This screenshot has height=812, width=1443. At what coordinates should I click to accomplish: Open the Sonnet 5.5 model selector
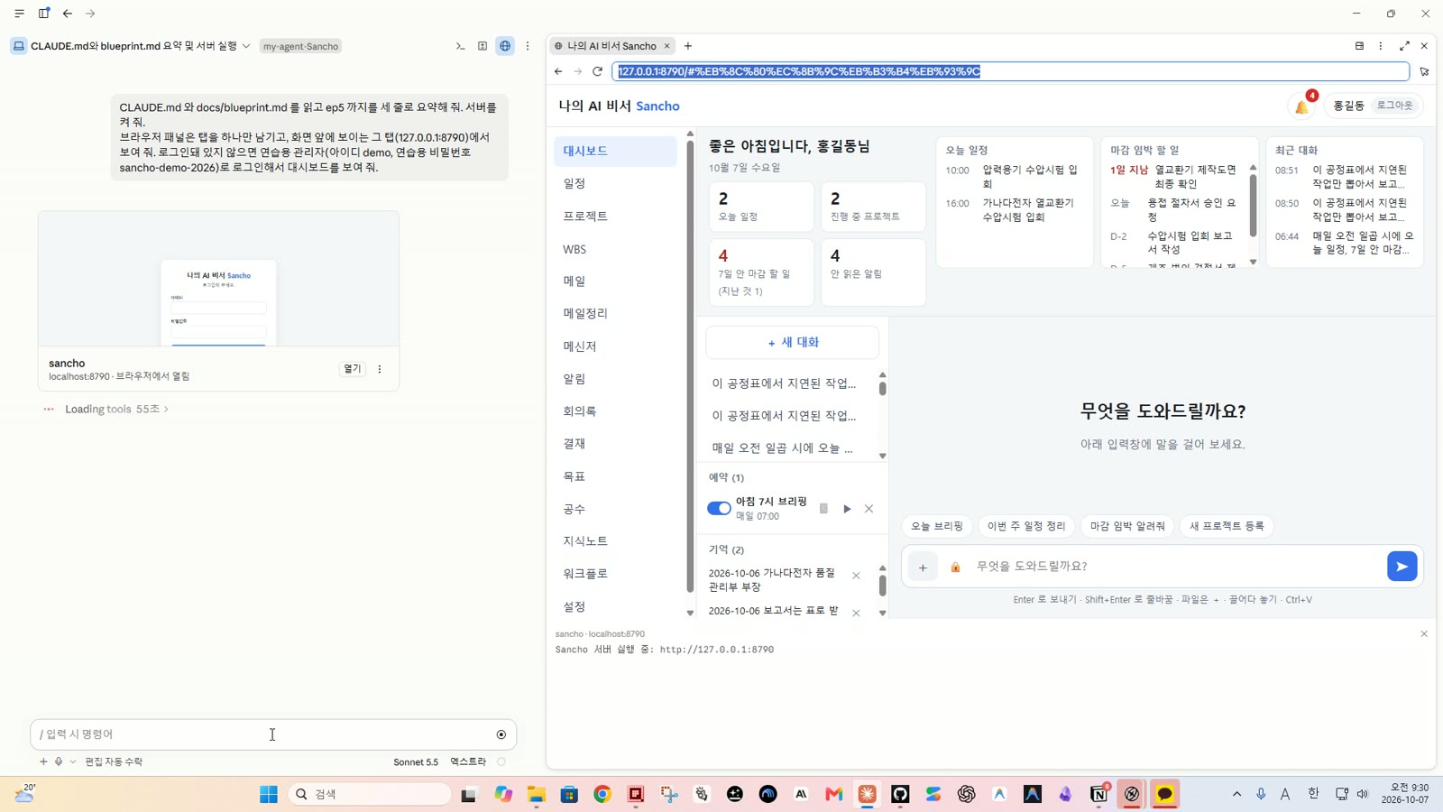click(x=416, y=762)
